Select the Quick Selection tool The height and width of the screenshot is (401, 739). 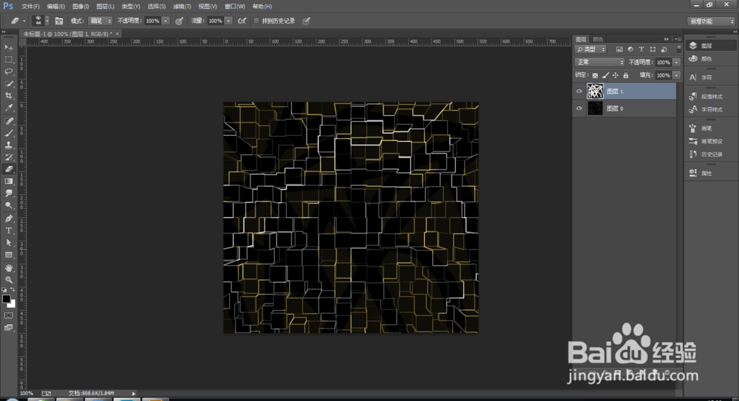pos(8,84)
